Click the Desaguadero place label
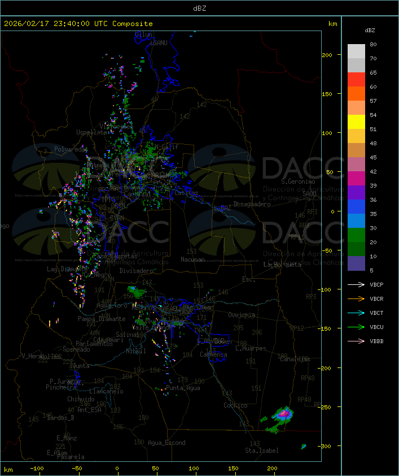 click(x=252, y=204)
